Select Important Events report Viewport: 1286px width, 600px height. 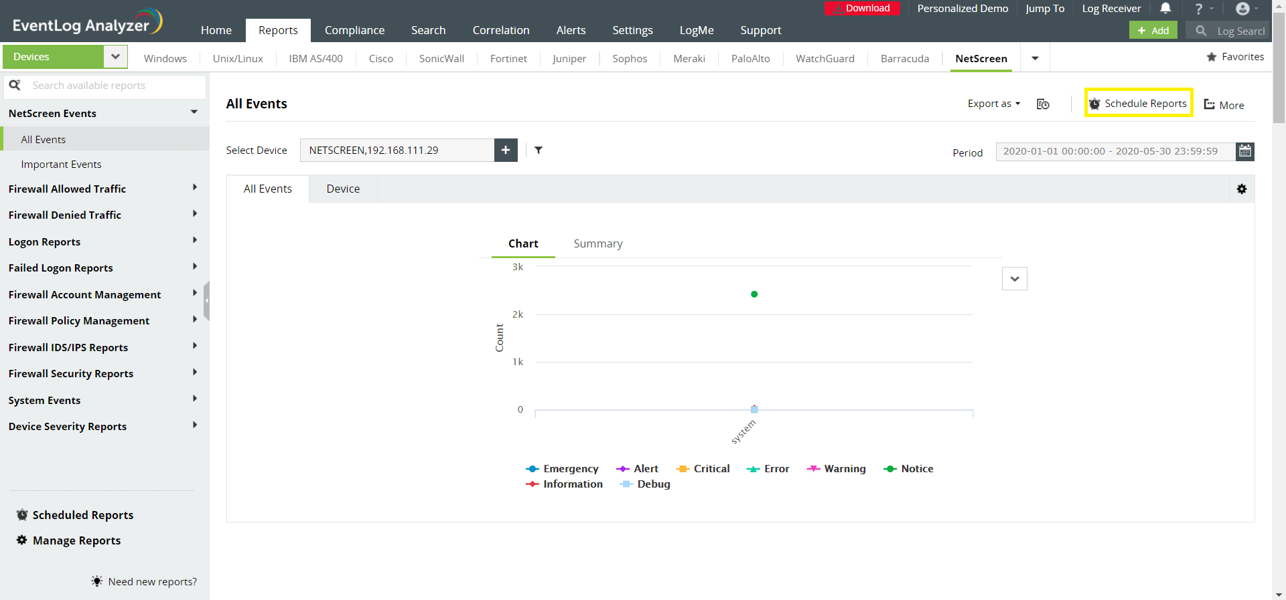pos(61,165)
